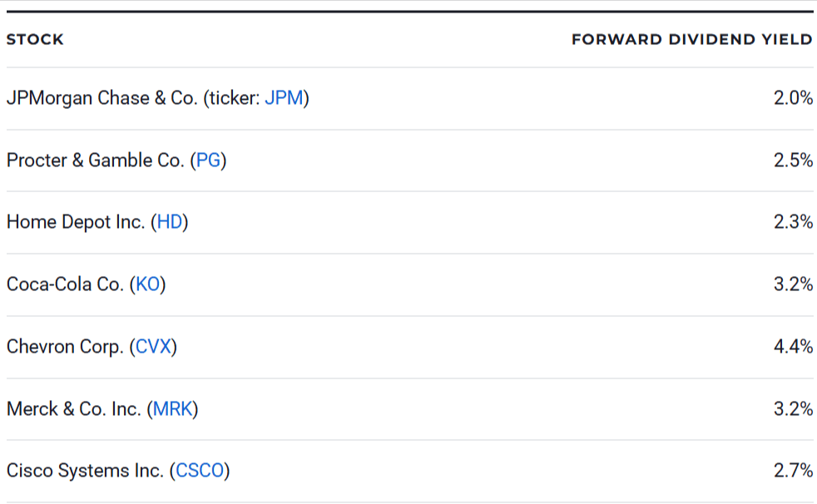
Task: Click the PG ticker link
Action: tap(209, 161)
